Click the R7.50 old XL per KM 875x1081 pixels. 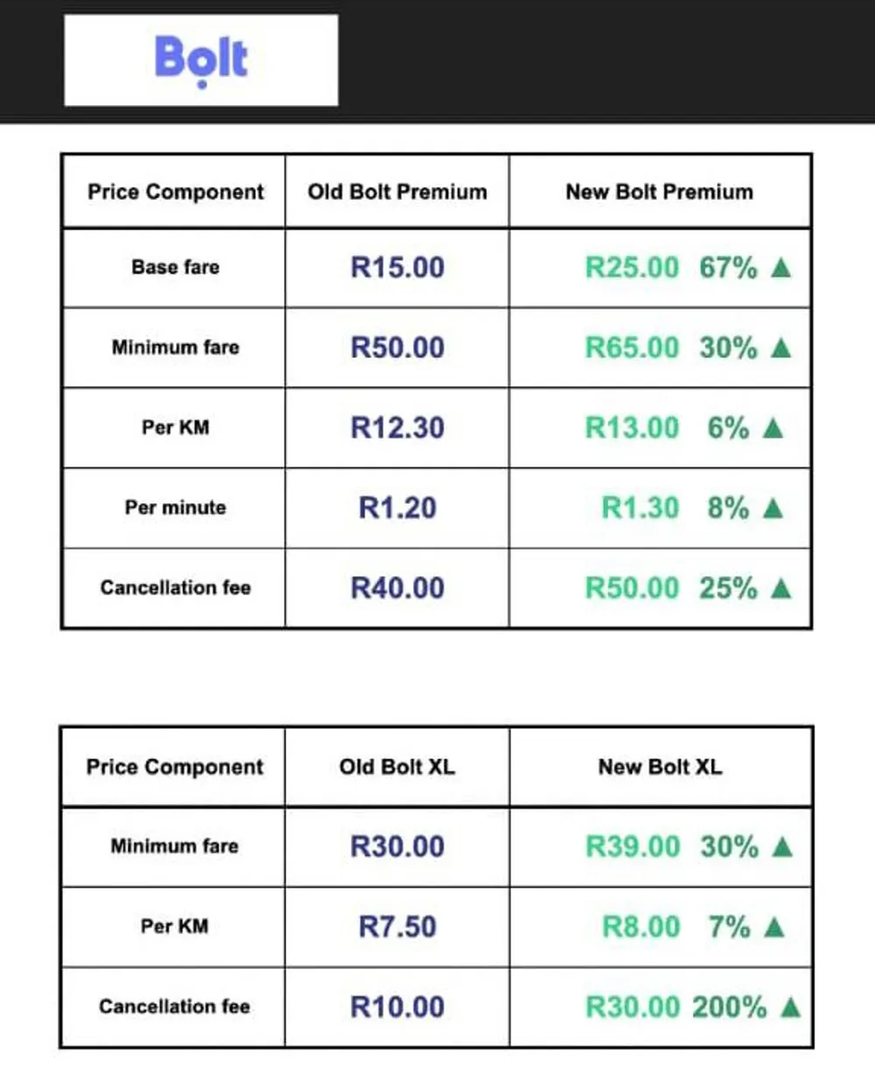[397, 927]
